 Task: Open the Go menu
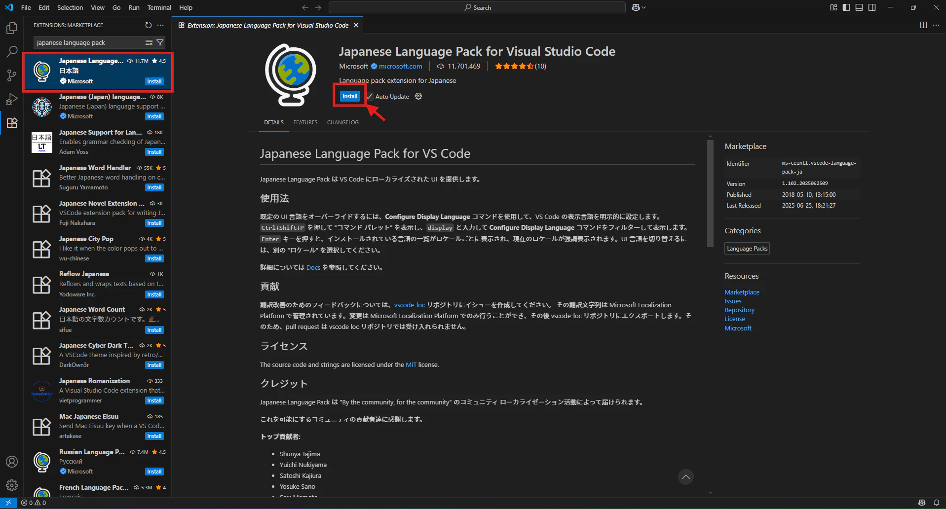pos(116,7)
